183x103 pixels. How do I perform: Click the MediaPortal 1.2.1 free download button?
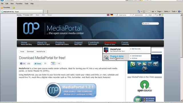point(71,90)
